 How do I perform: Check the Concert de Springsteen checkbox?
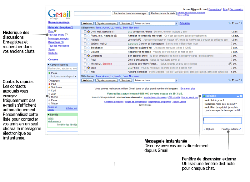pos(85,44)
